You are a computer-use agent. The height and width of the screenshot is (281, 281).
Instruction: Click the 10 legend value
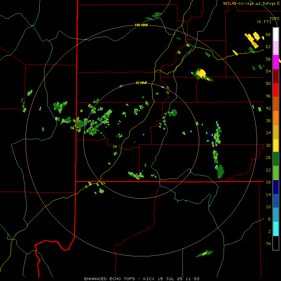pos(268,207)
